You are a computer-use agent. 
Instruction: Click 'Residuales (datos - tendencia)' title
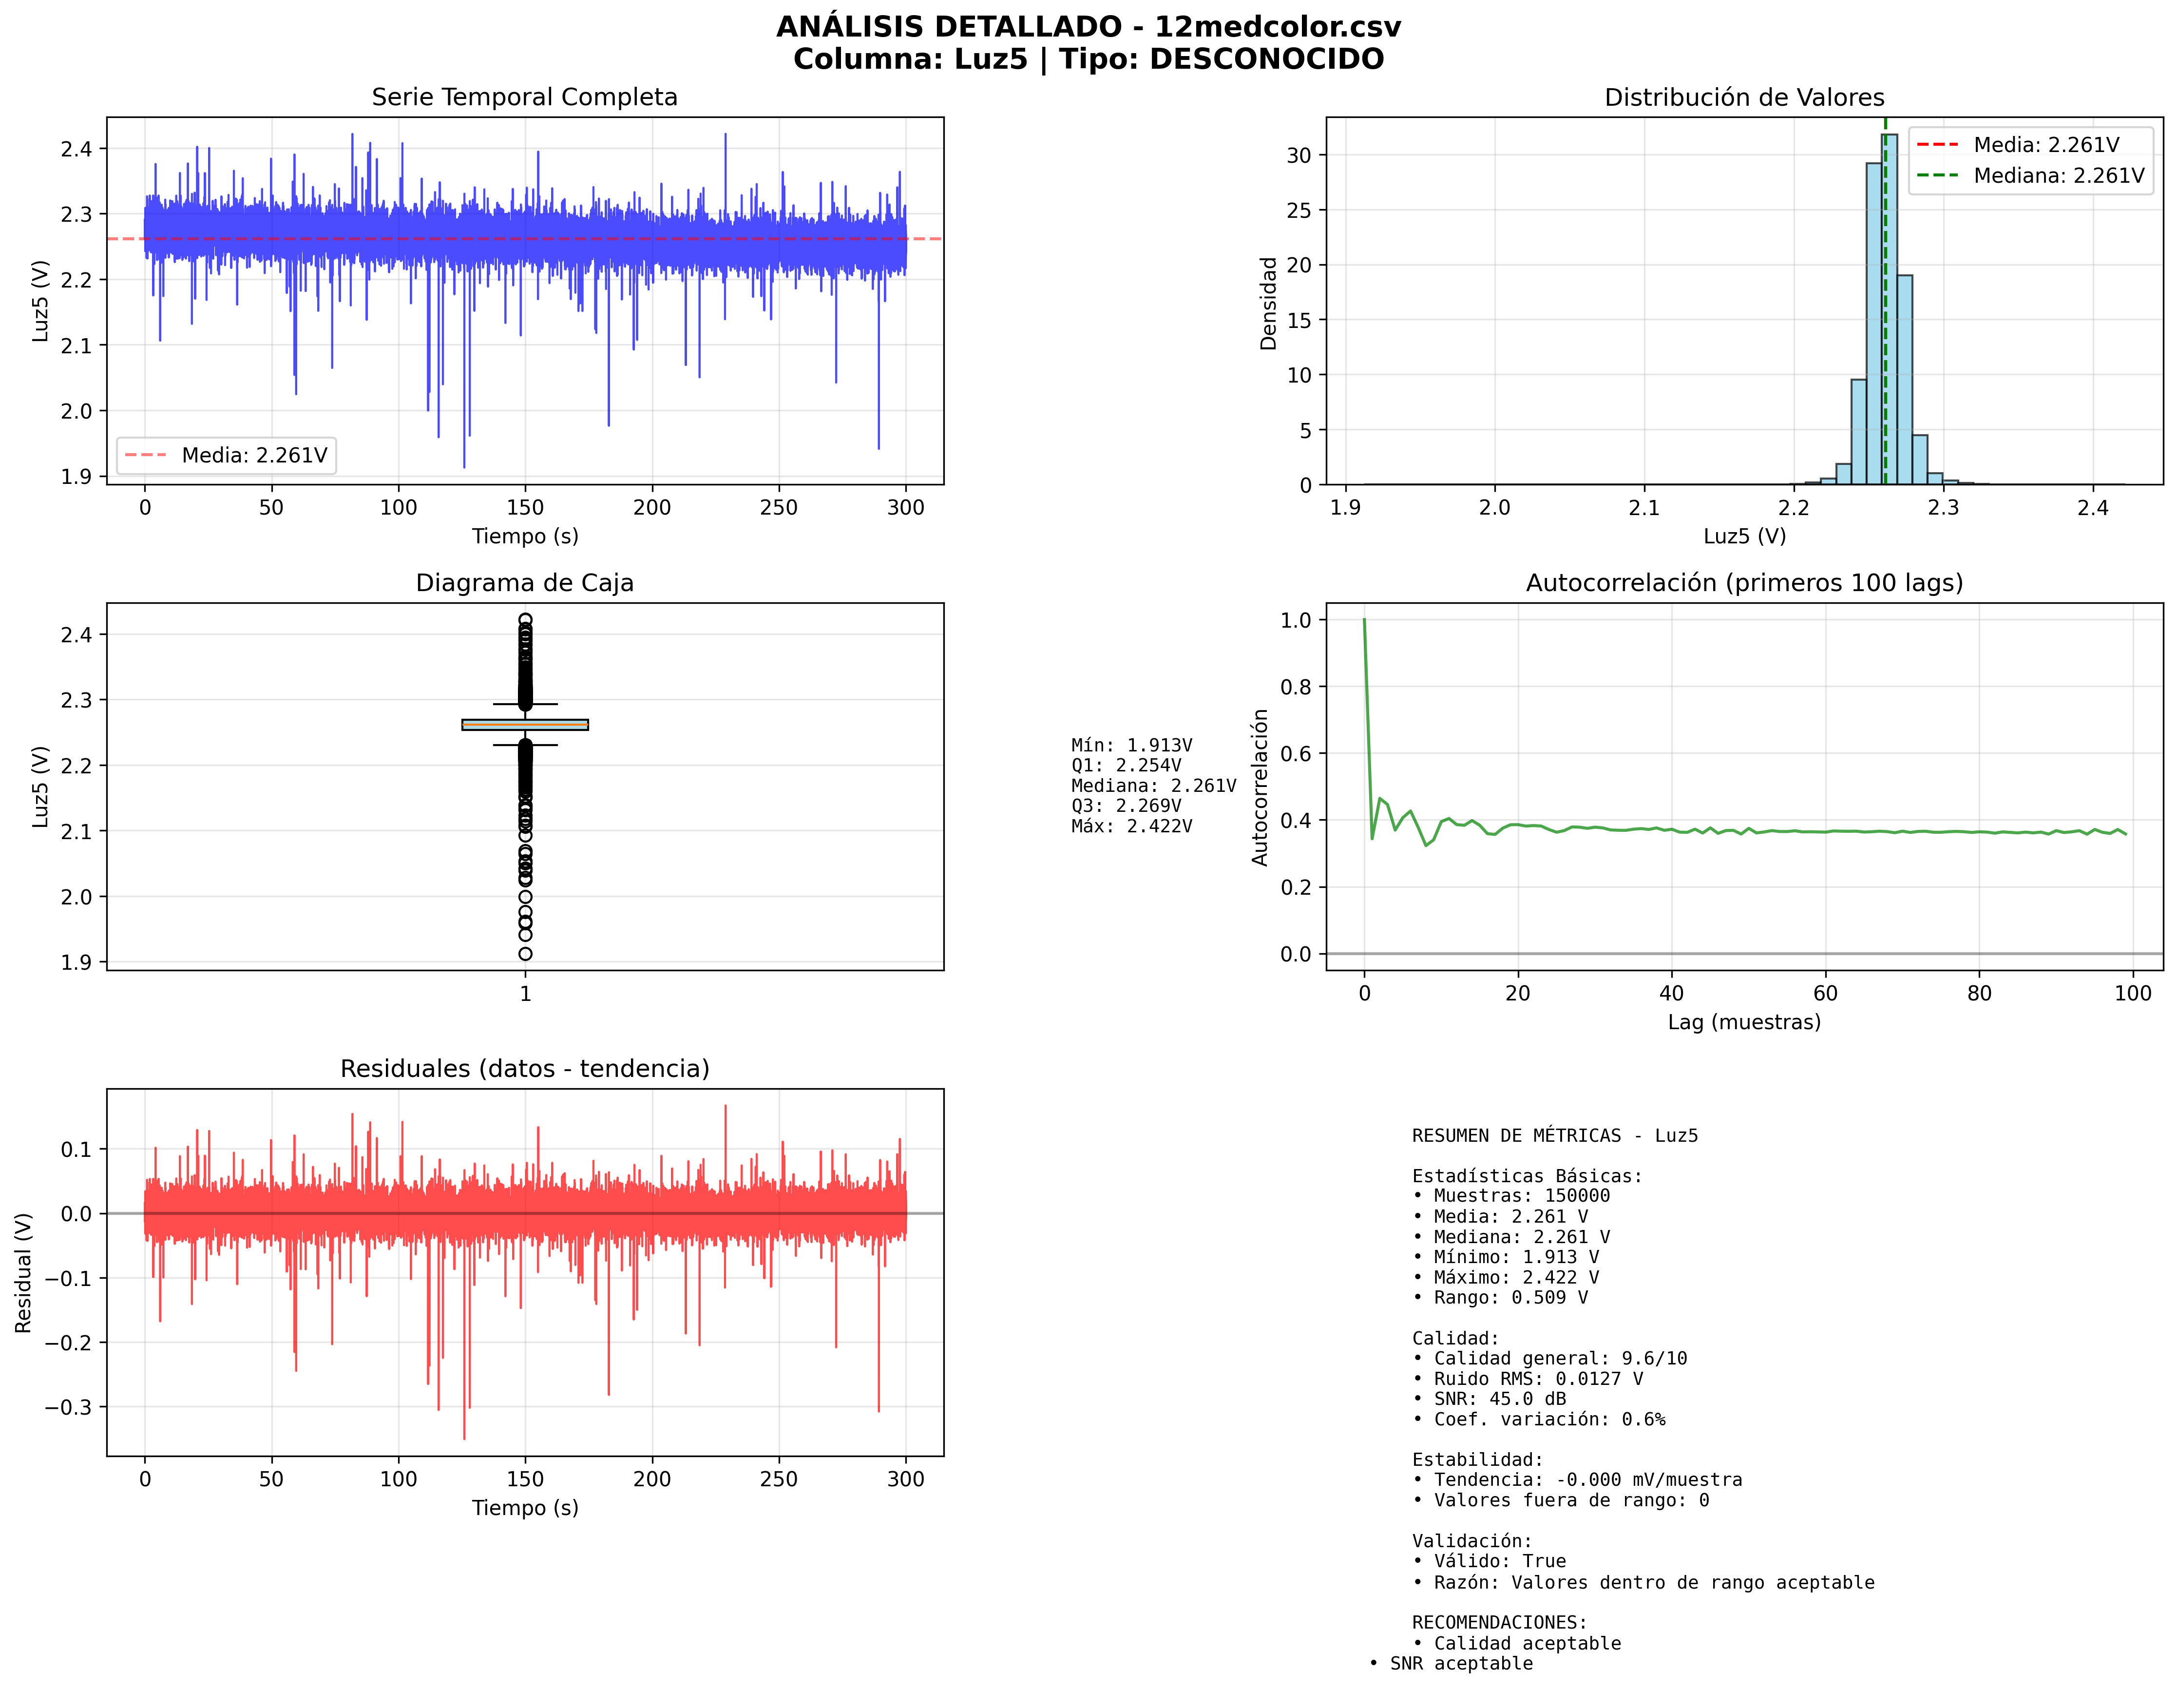tap(524, 1068)
